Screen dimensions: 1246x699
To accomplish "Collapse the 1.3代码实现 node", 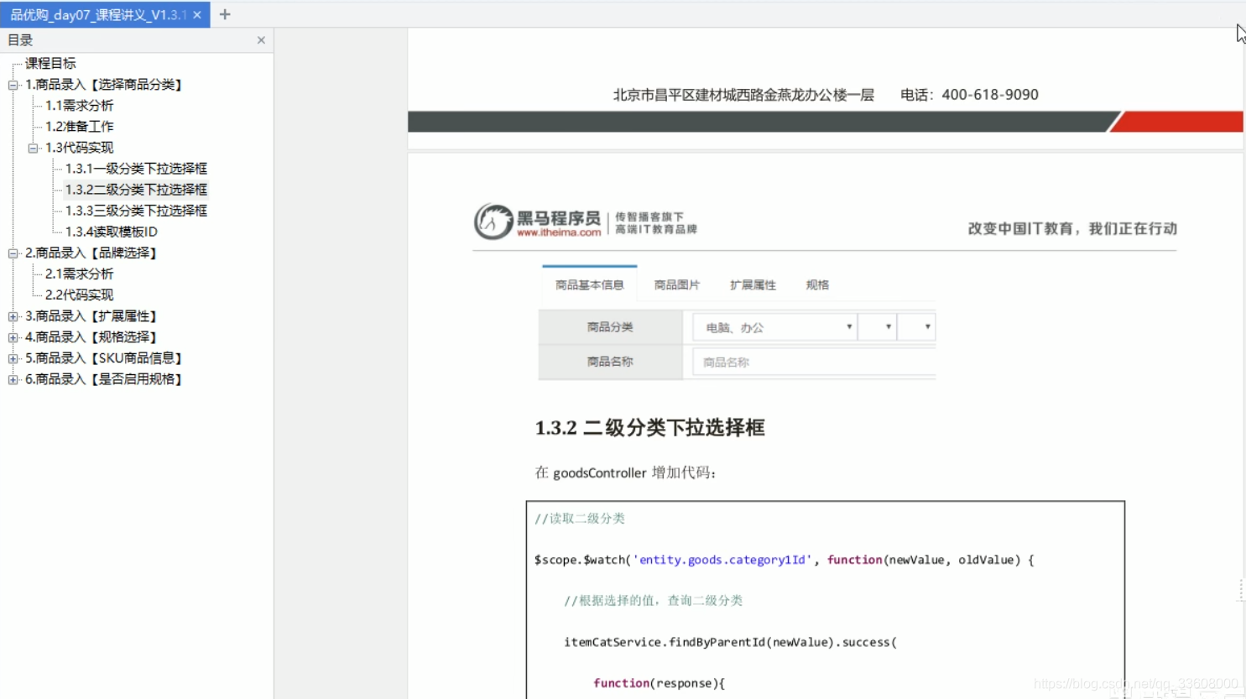I will 34,148.
